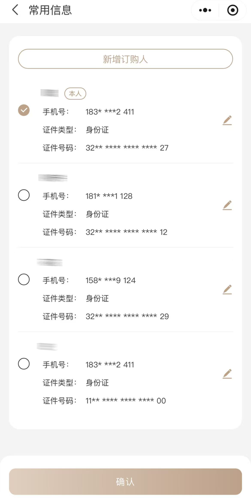Viewport: 251px width, 498px height.
Task: Open the mini-program more options (•••) menu
Action: (205, 10)
